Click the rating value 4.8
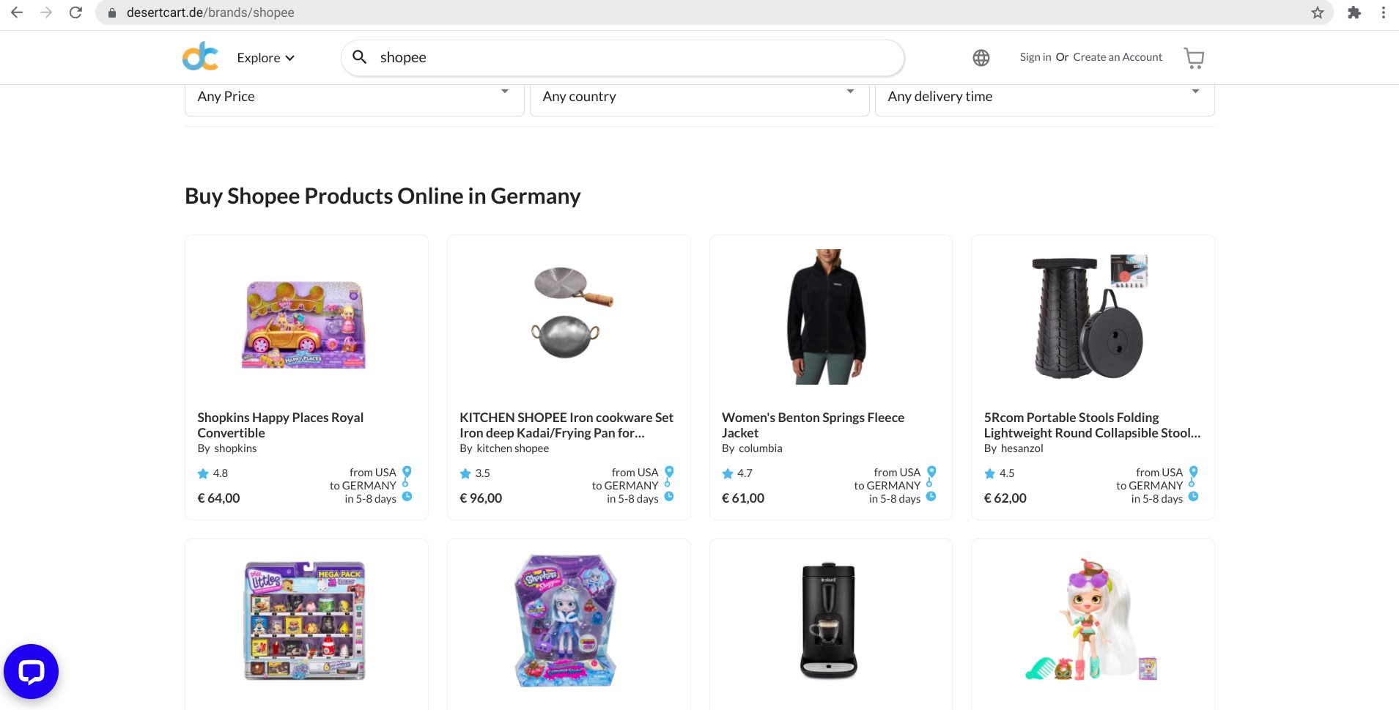The image size is (1399, 710). tap(221, 473)
